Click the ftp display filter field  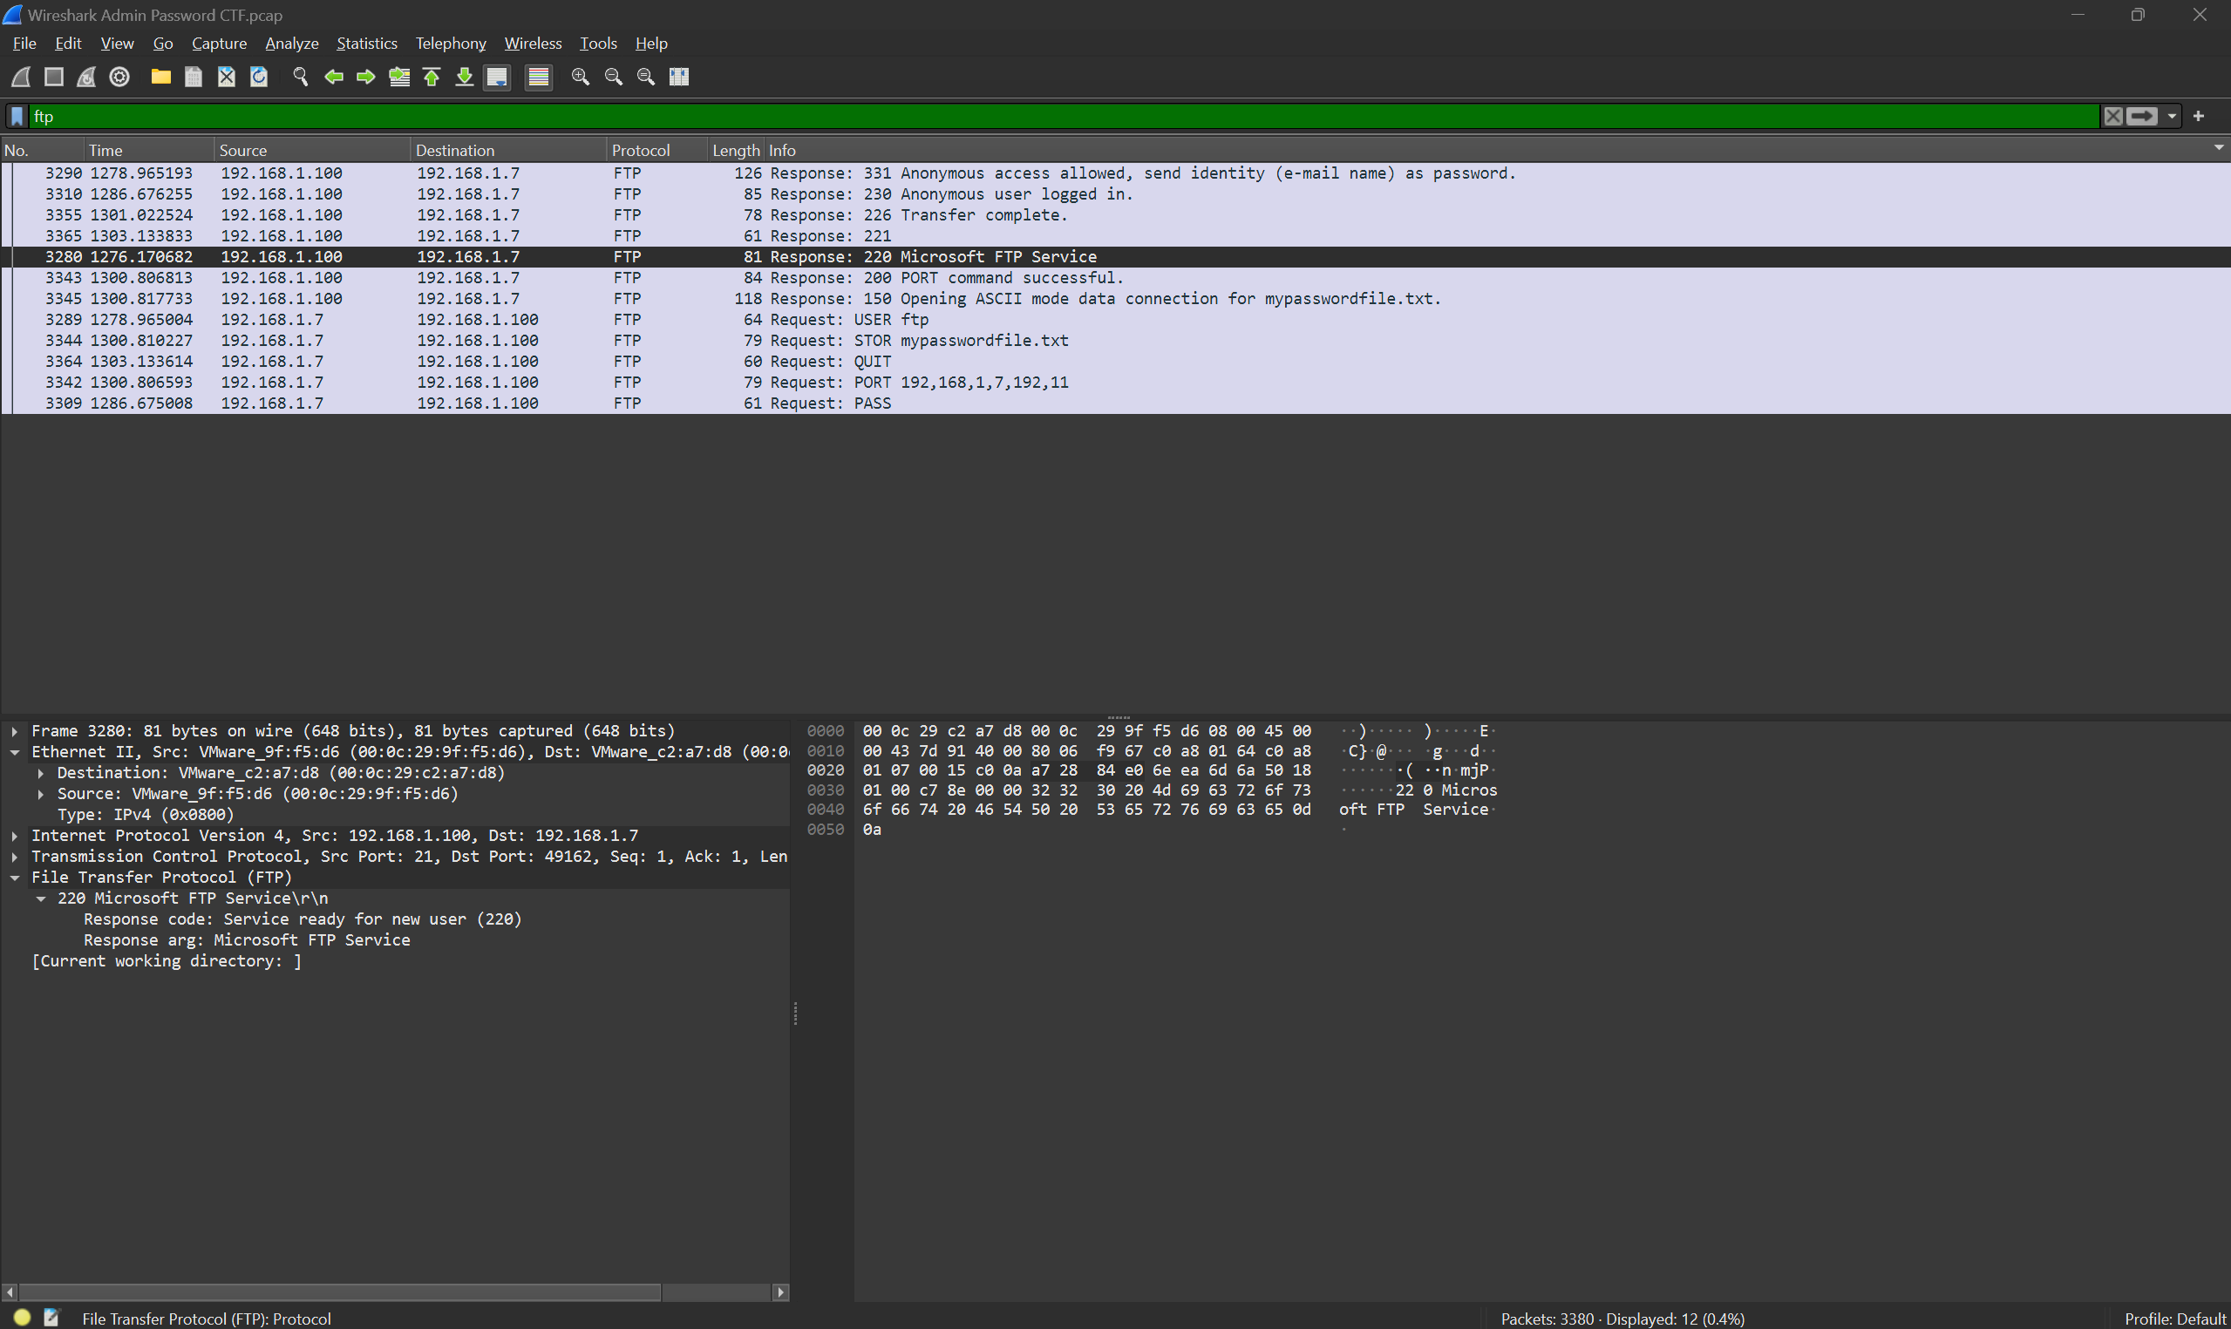pyautogui.click(x=1064, y=117)
